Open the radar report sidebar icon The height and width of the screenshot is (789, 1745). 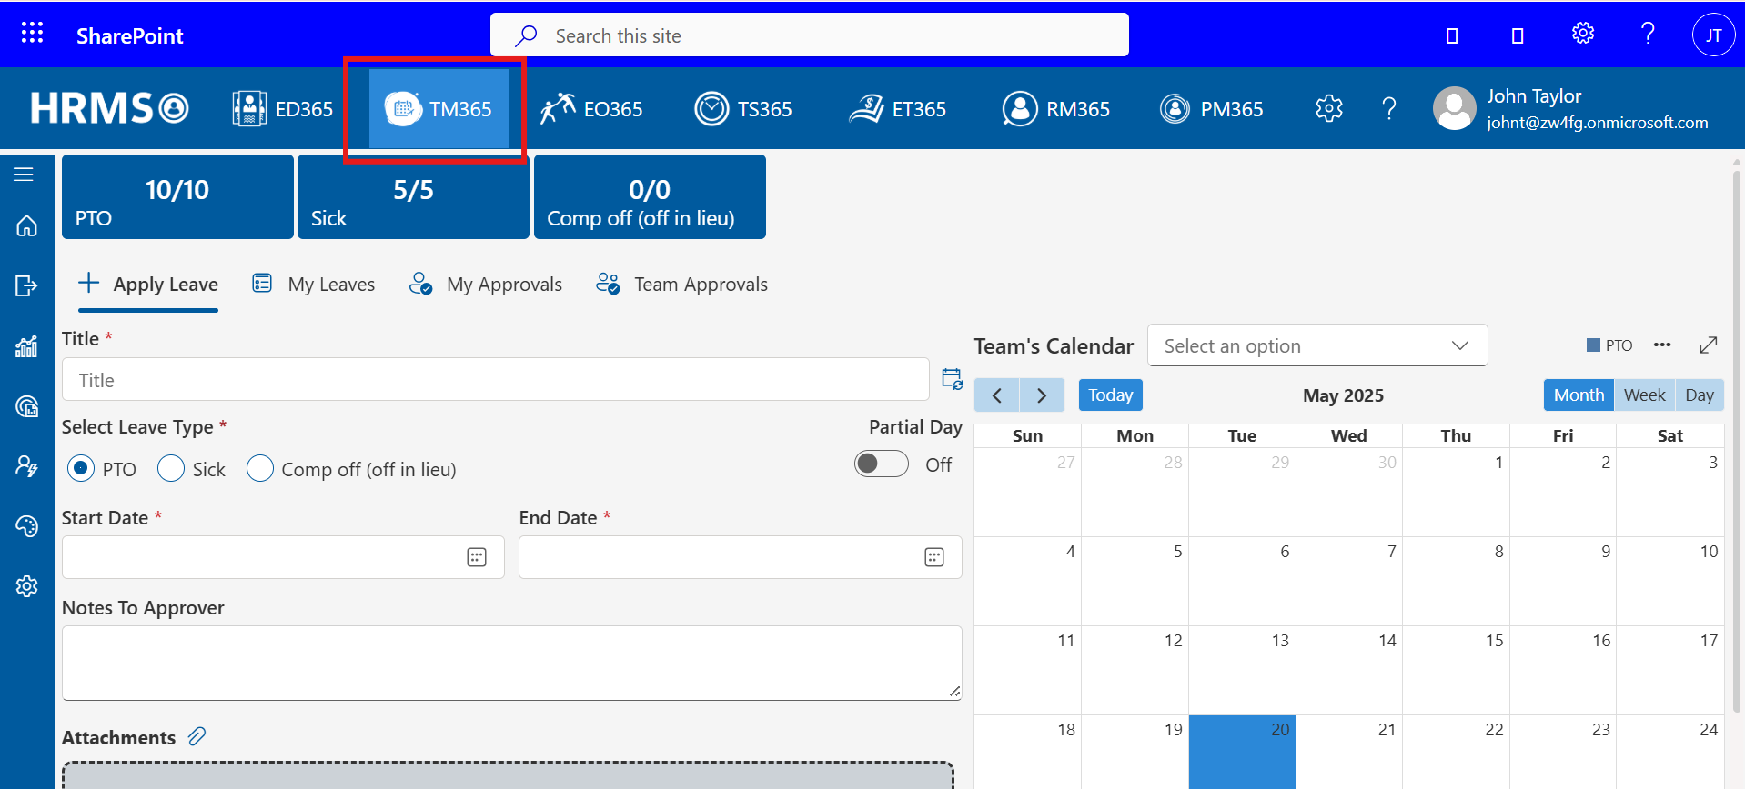pyautogui.click(x=26, y=406)
